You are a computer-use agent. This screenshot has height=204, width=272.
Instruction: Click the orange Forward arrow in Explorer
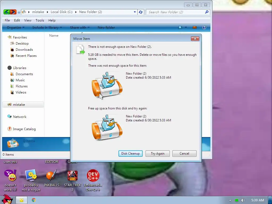coord(13,12)
